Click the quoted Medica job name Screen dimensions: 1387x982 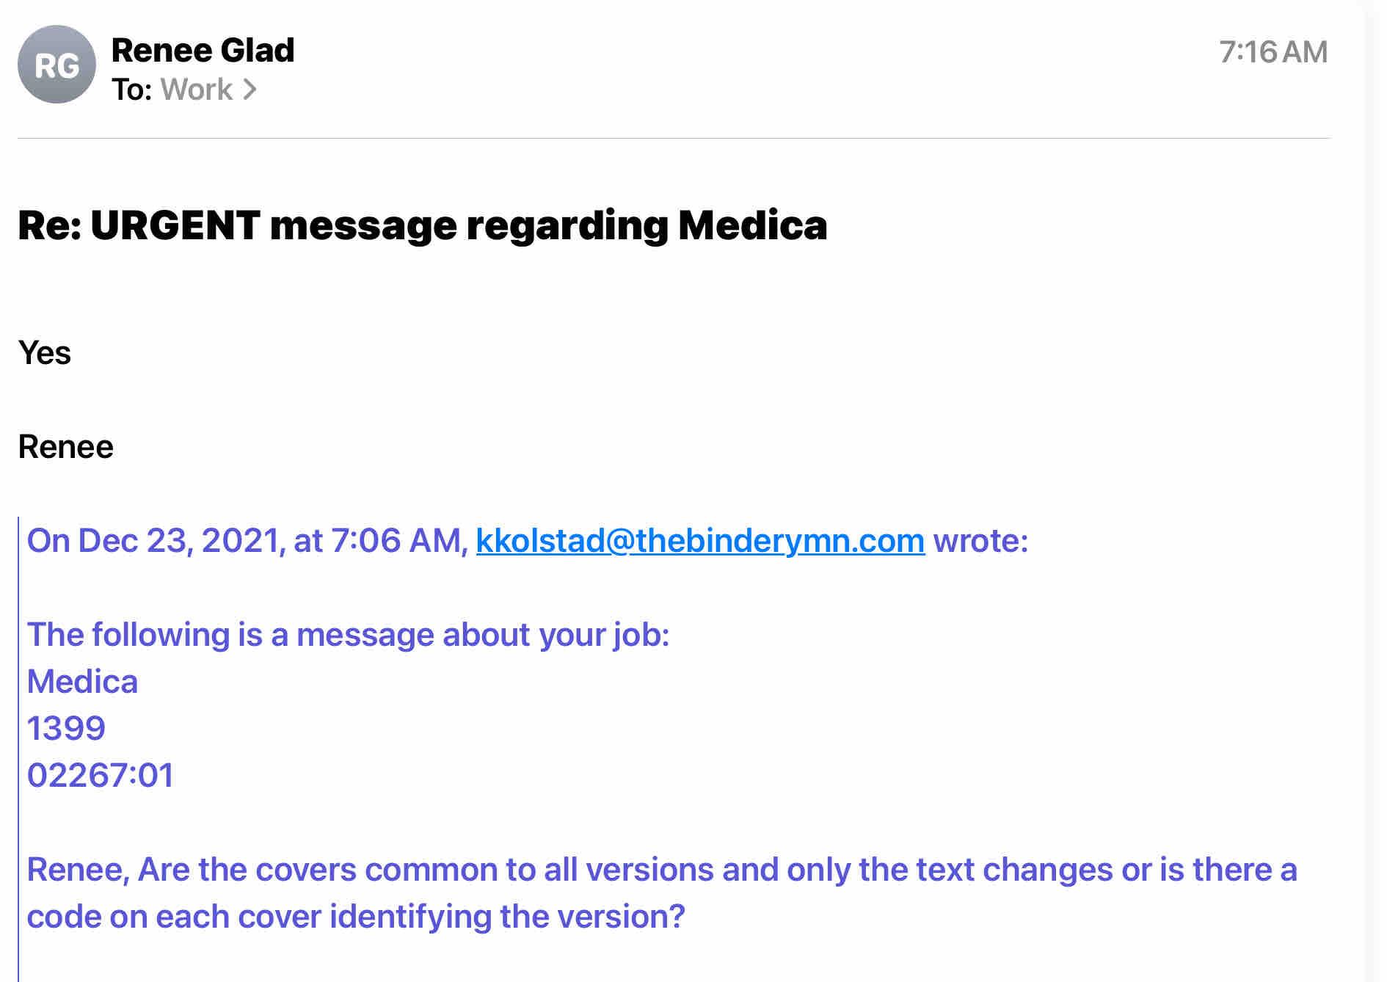(82, 682)
